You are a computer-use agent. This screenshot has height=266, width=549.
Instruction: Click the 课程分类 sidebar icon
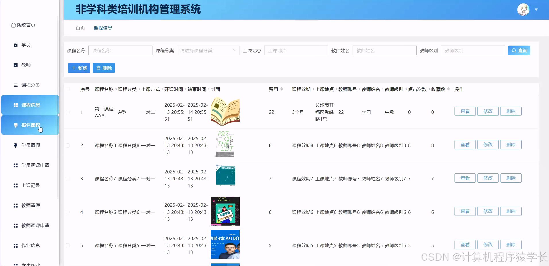[16, 85]
